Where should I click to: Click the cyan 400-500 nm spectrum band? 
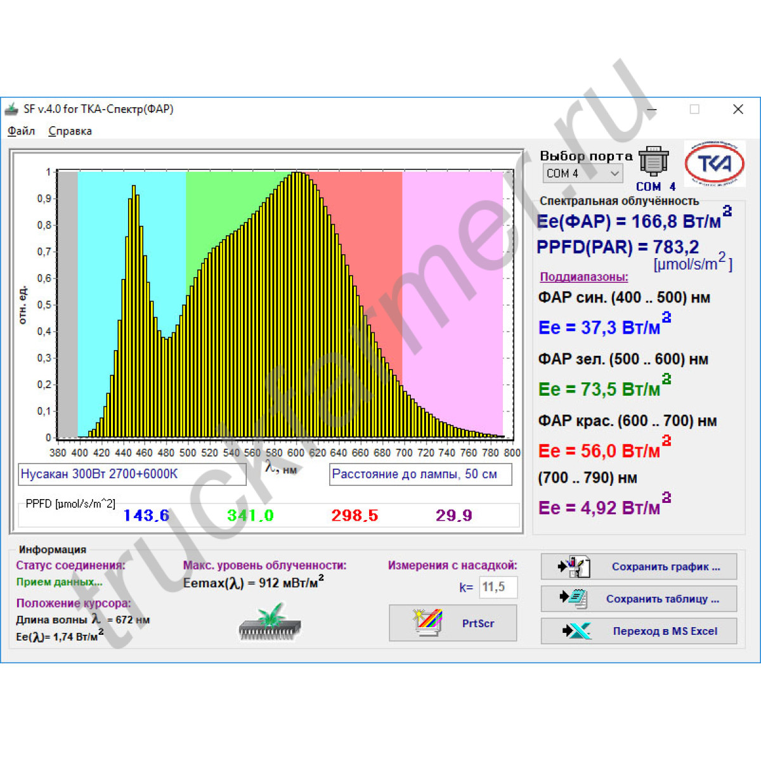coord(101,254)
